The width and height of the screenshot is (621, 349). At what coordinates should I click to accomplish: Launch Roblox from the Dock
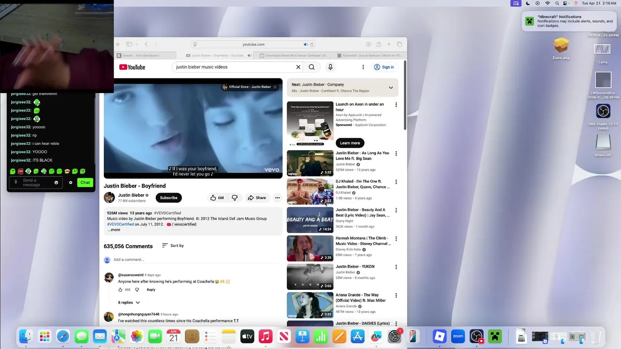(440, 336)
